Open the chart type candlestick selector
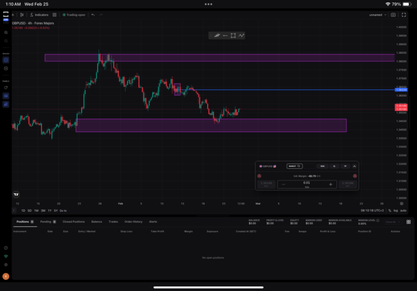 click(22, 15)
